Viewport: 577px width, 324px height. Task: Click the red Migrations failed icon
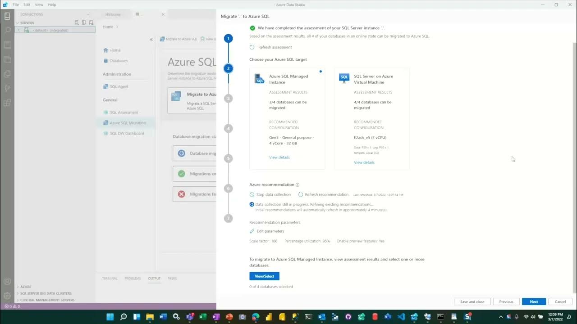click(x=181, y=194)
